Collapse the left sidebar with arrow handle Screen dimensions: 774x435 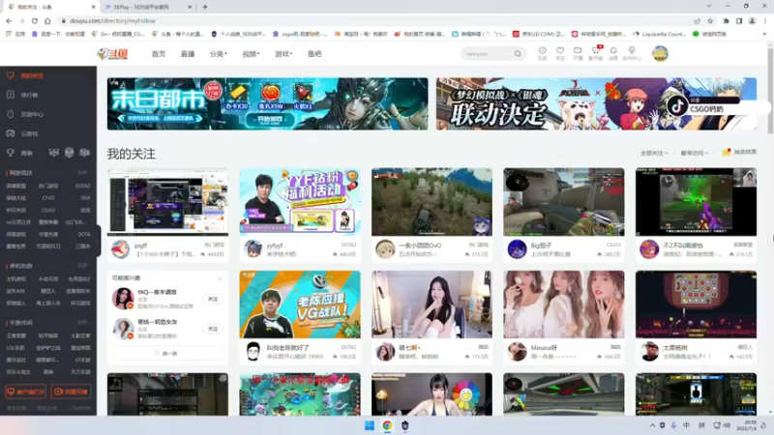pyautogui.click(x=98, y=241)
